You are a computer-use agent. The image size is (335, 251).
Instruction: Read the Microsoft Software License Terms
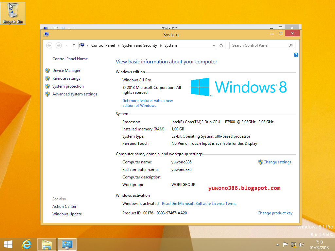[x=199, y=204]
